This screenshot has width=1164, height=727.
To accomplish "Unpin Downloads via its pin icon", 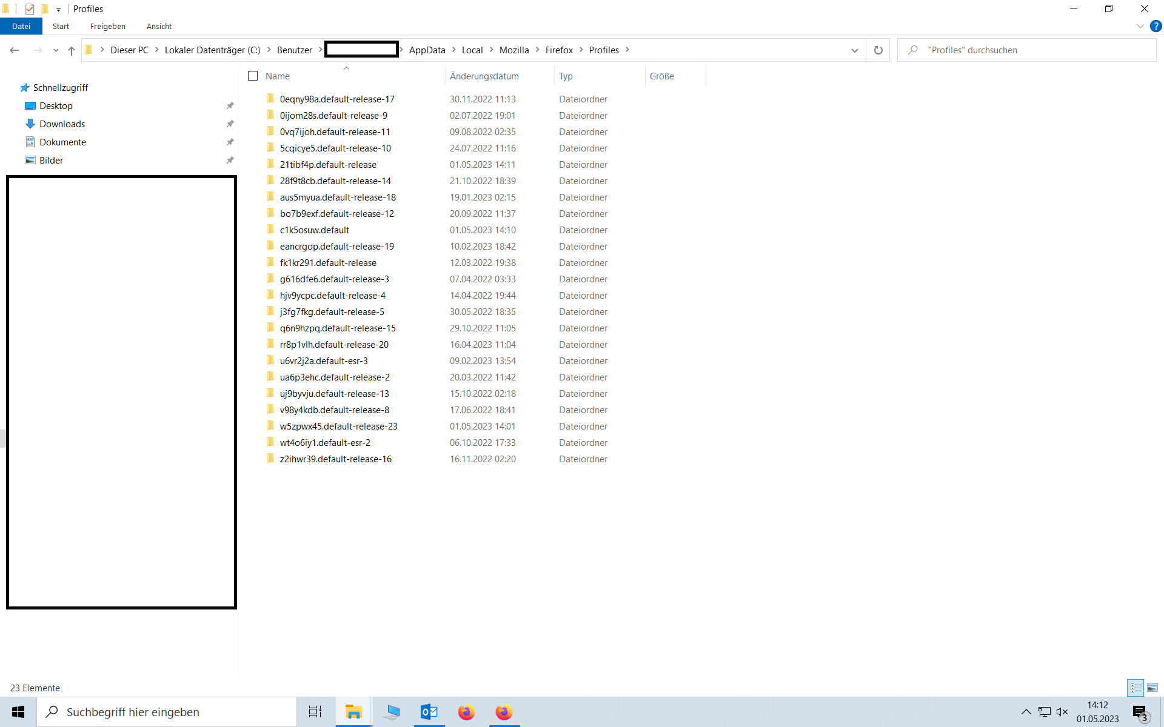I will click(x=230, y=124).
